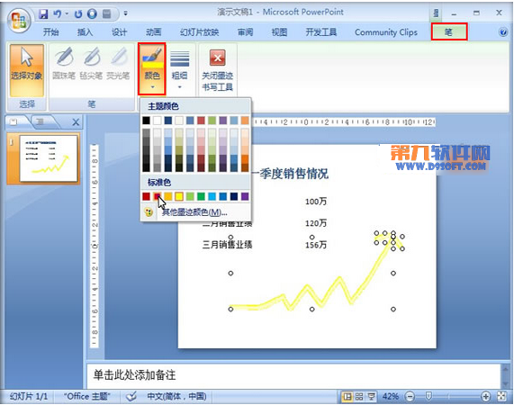This screenshot has height=405, width=514.
Task: Run spell check icon in status bar
Action: coord(131,397)
